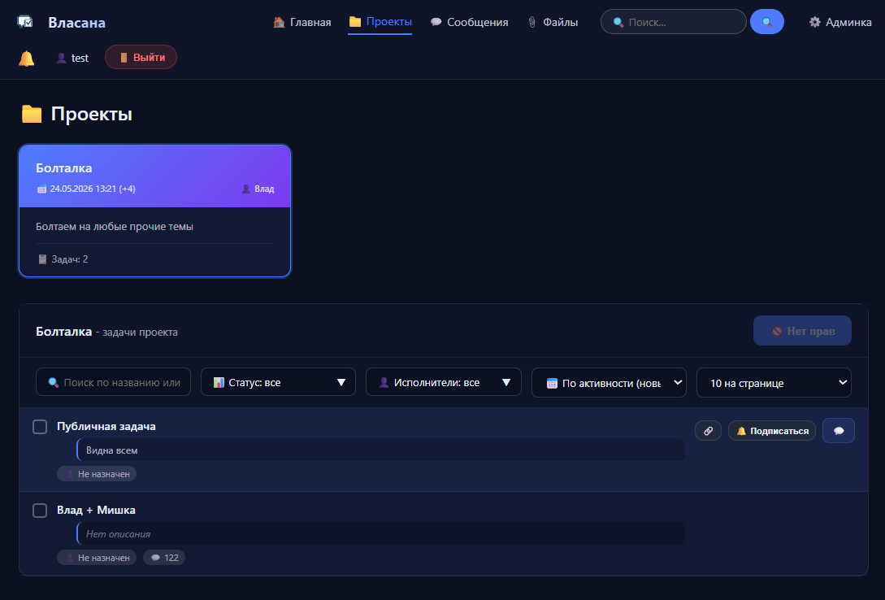The image size is (885, 600).
Task: Expand the Исполнители: все dropdown
Action: [x=444, y=382]
